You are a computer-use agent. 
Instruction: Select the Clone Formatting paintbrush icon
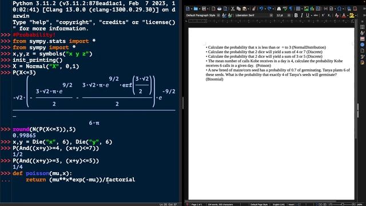[x=253, y=9]
